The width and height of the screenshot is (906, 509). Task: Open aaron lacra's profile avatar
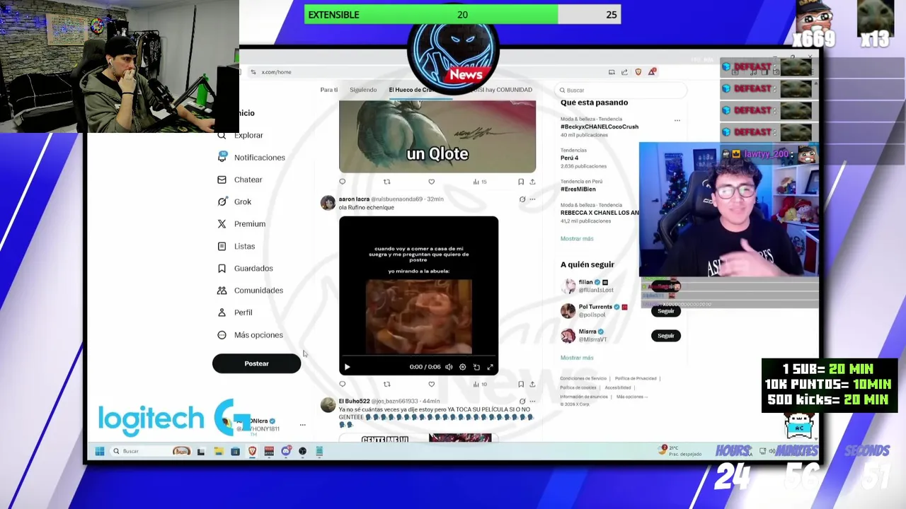(328, 203)
